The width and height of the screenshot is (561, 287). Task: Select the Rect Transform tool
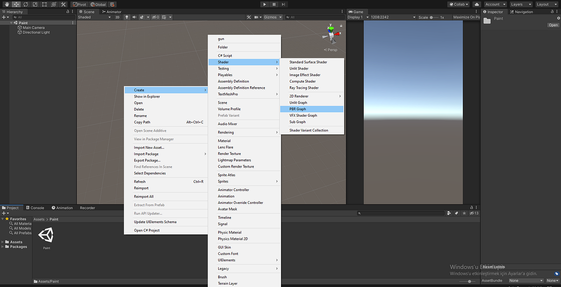43,4
